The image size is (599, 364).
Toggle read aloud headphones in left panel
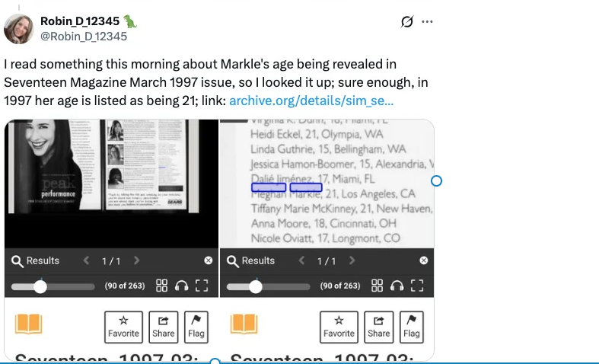click(x=181, y=286)
